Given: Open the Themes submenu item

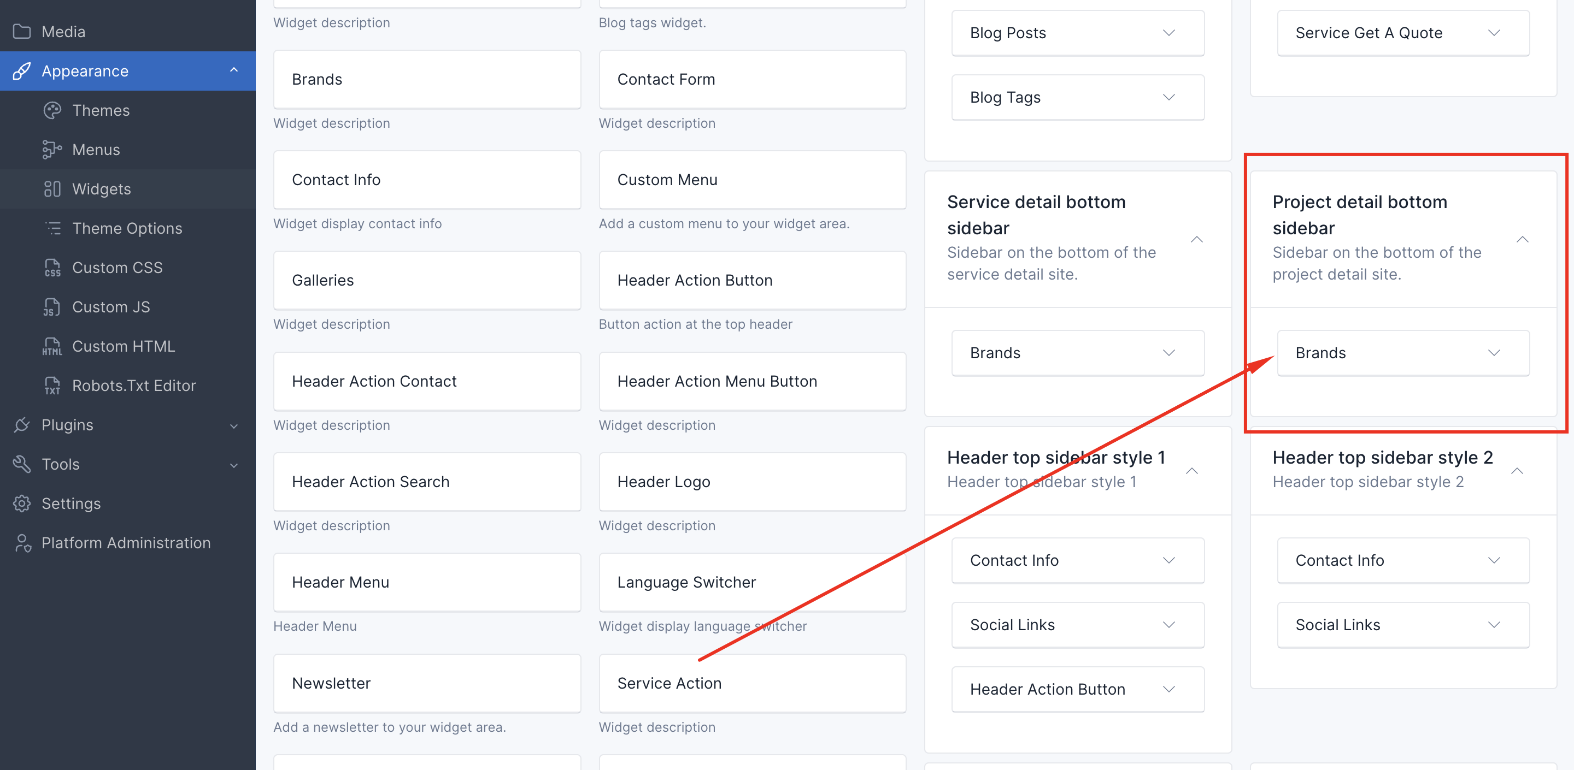Looking at the screenshot, I should click(x=128, y=110).
